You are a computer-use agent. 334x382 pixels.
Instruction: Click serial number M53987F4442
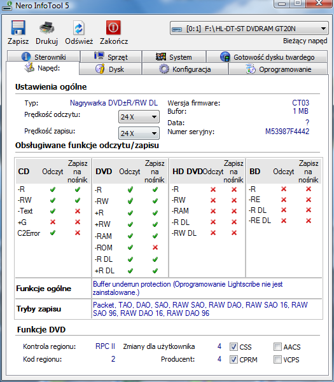(x=287, y=132)
